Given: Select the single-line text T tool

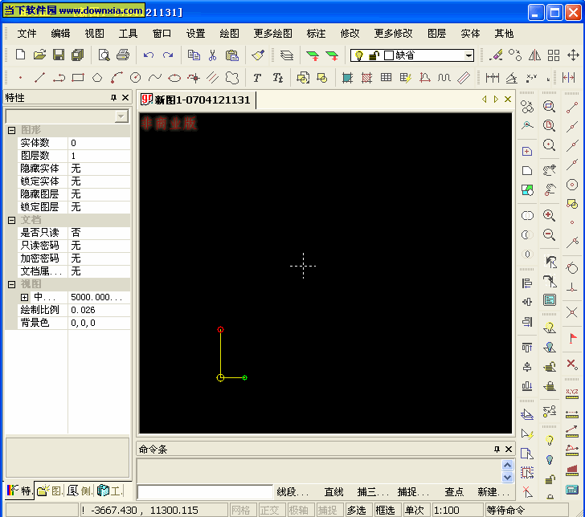Looking at the screenshot, I should click(x=257, y=78).
